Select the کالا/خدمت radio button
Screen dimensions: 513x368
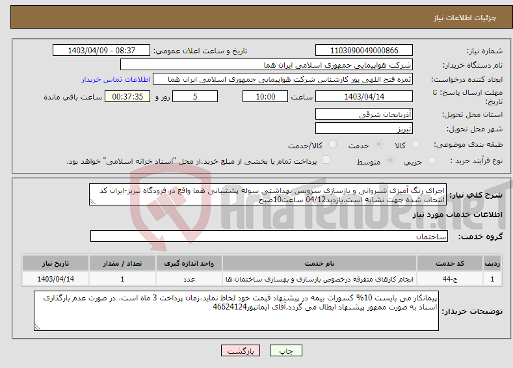332,144
